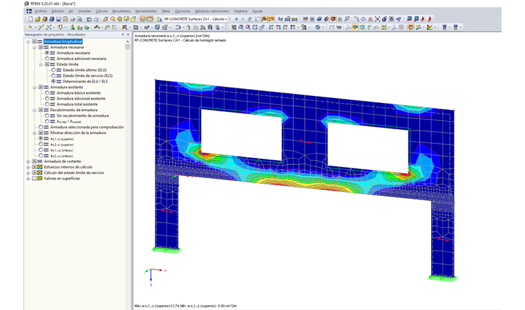
Task: Toggle Valores en superficies checkbox
Action: coord(34,178)
